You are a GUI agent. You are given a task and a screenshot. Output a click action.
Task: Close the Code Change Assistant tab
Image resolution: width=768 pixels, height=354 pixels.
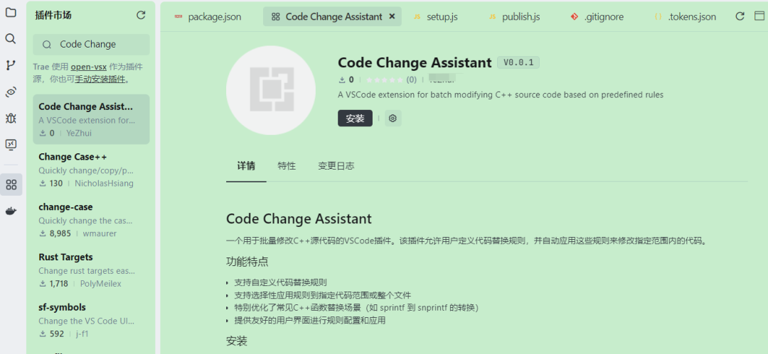point(392,16)
